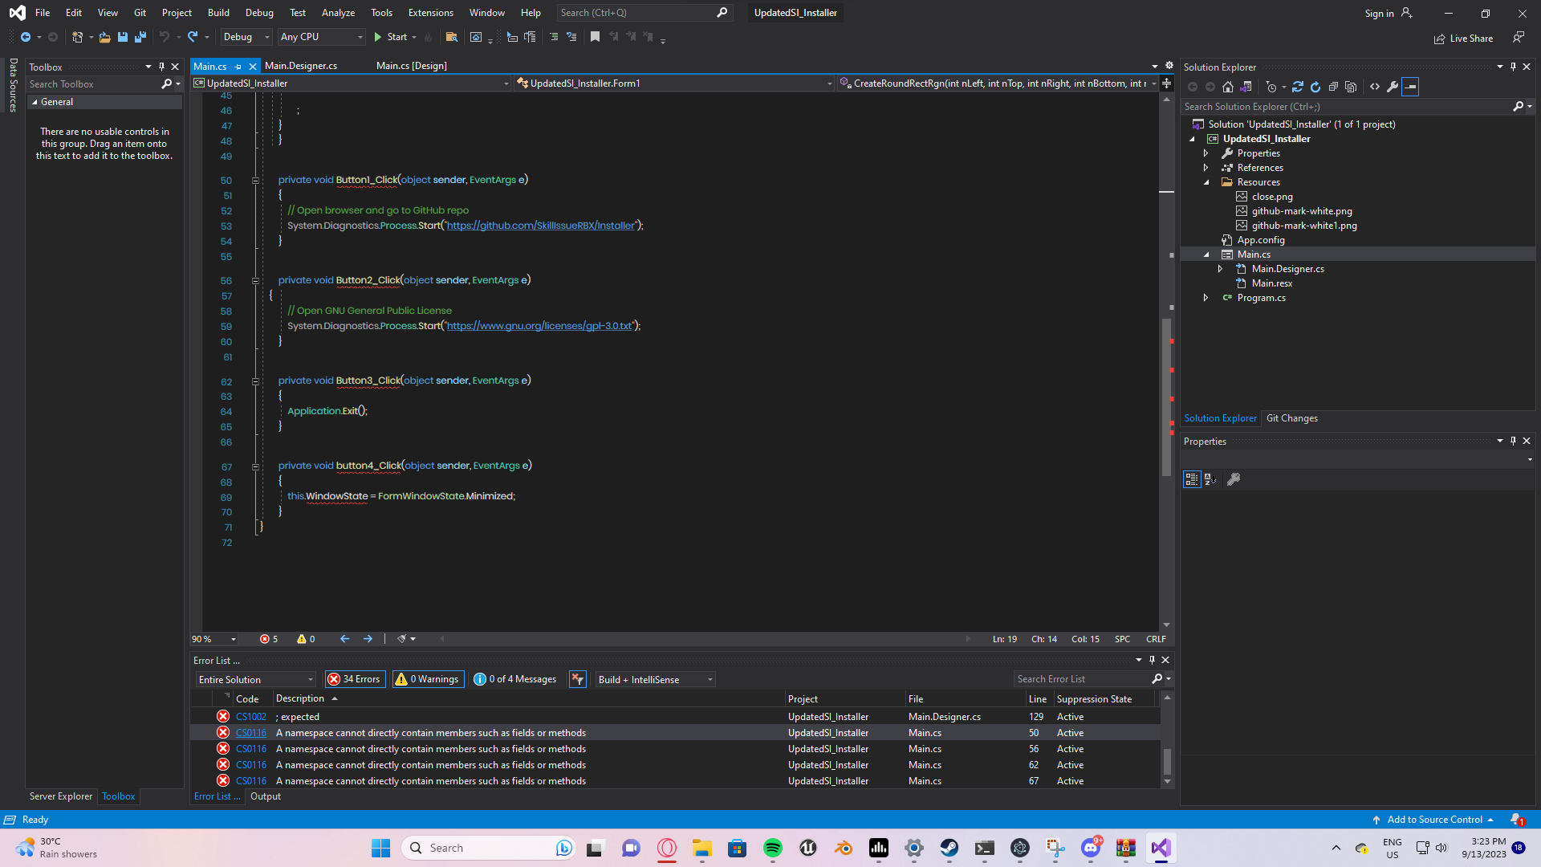Click the New Project toolbar icon
1541x867 pixels.
(x=78, y=37)
